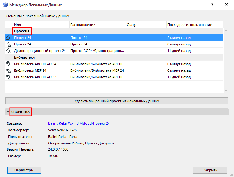
Task: Click the help question mark button
Action: pos(212,5)
